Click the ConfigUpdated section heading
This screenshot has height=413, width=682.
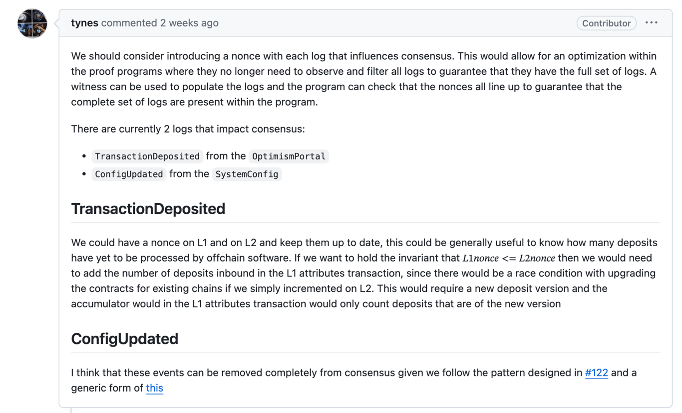point(125,339)
